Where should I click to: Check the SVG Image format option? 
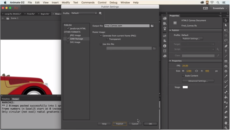68,42
